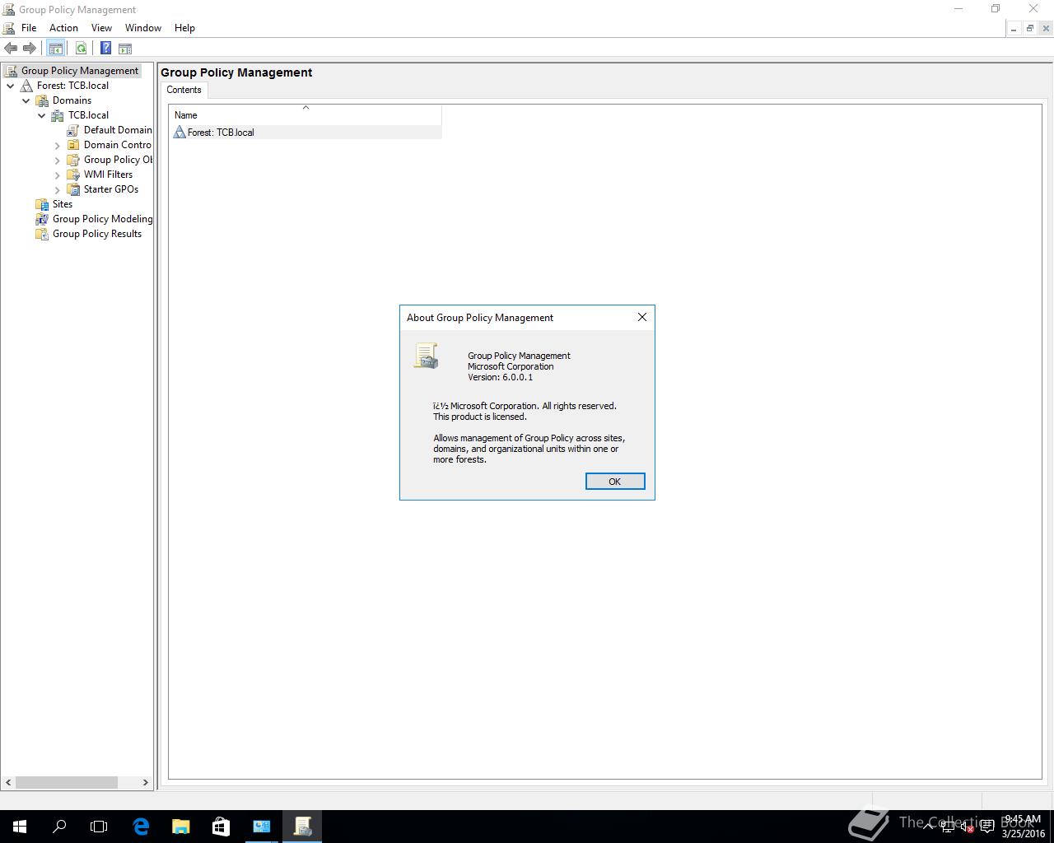Close the About Group Policy Management dialog
The width and height of the screenshot is (1054, 843).
click(x=642, y=317)
